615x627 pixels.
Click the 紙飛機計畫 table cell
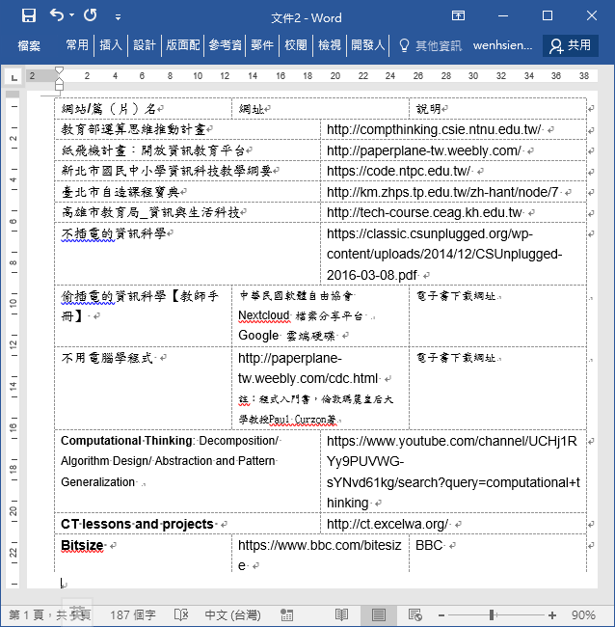(x=187, y=150)
